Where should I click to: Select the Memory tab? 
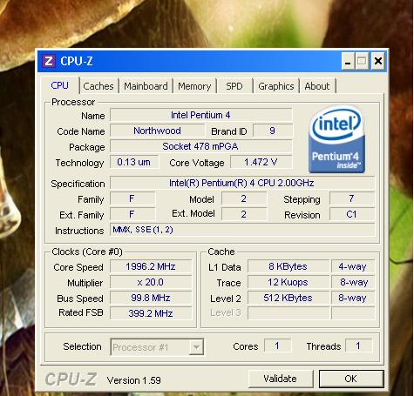pyautogui.click(x=194, y=86)
